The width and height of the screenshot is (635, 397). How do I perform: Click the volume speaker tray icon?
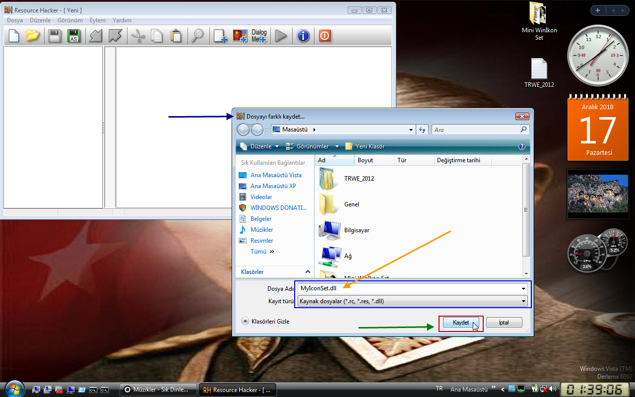pyautogui.click(x=552, y=389)
